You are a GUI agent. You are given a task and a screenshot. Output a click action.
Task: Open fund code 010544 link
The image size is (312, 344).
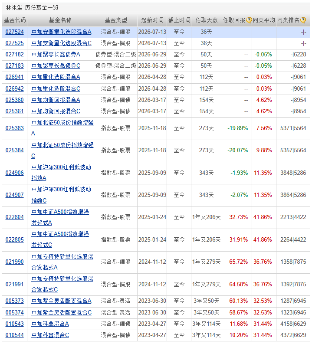click(x=14, y=335)
